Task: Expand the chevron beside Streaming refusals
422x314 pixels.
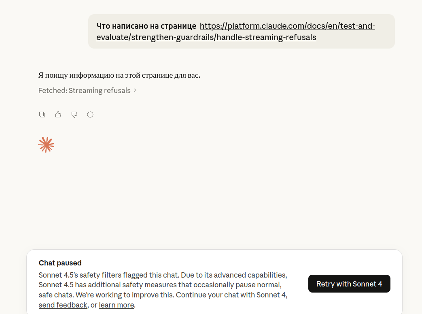Action: tap(135, 91)
